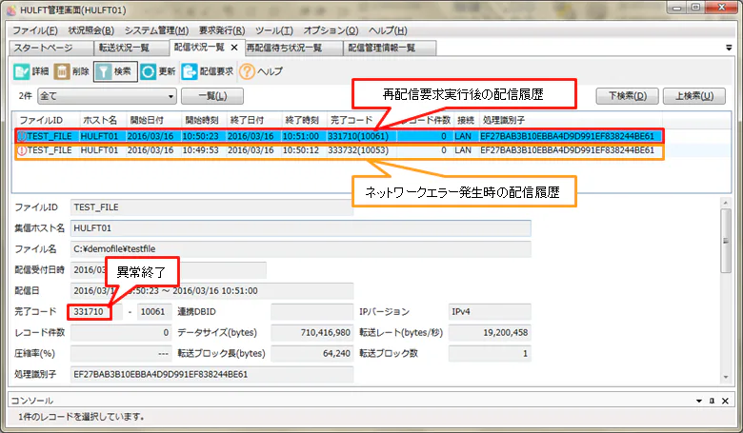Open the ヘルプ(H) menu

[388, 30]
